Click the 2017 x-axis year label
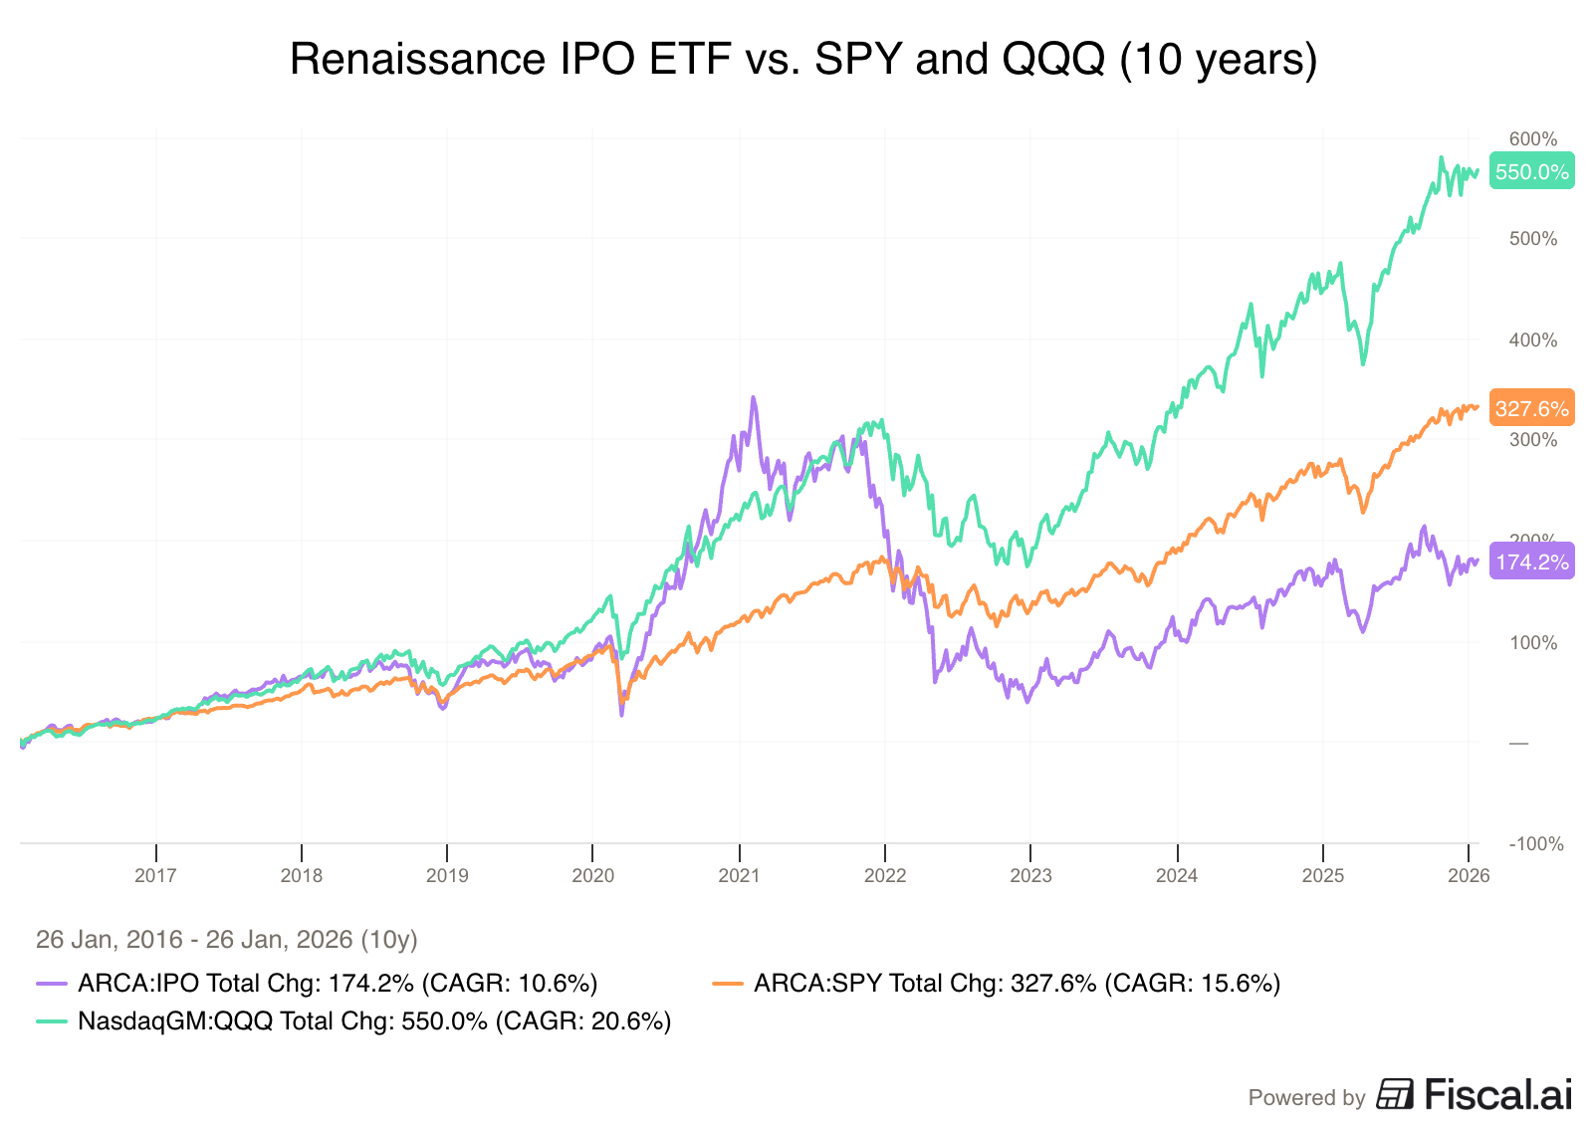Screen dimensions: 1593x1129 pyautogui.click(x=155, y=876)
